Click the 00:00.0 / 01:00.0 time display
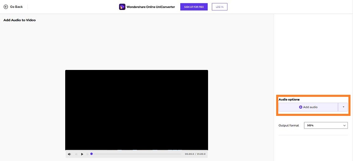353x161 pixels. coord(195,154)
